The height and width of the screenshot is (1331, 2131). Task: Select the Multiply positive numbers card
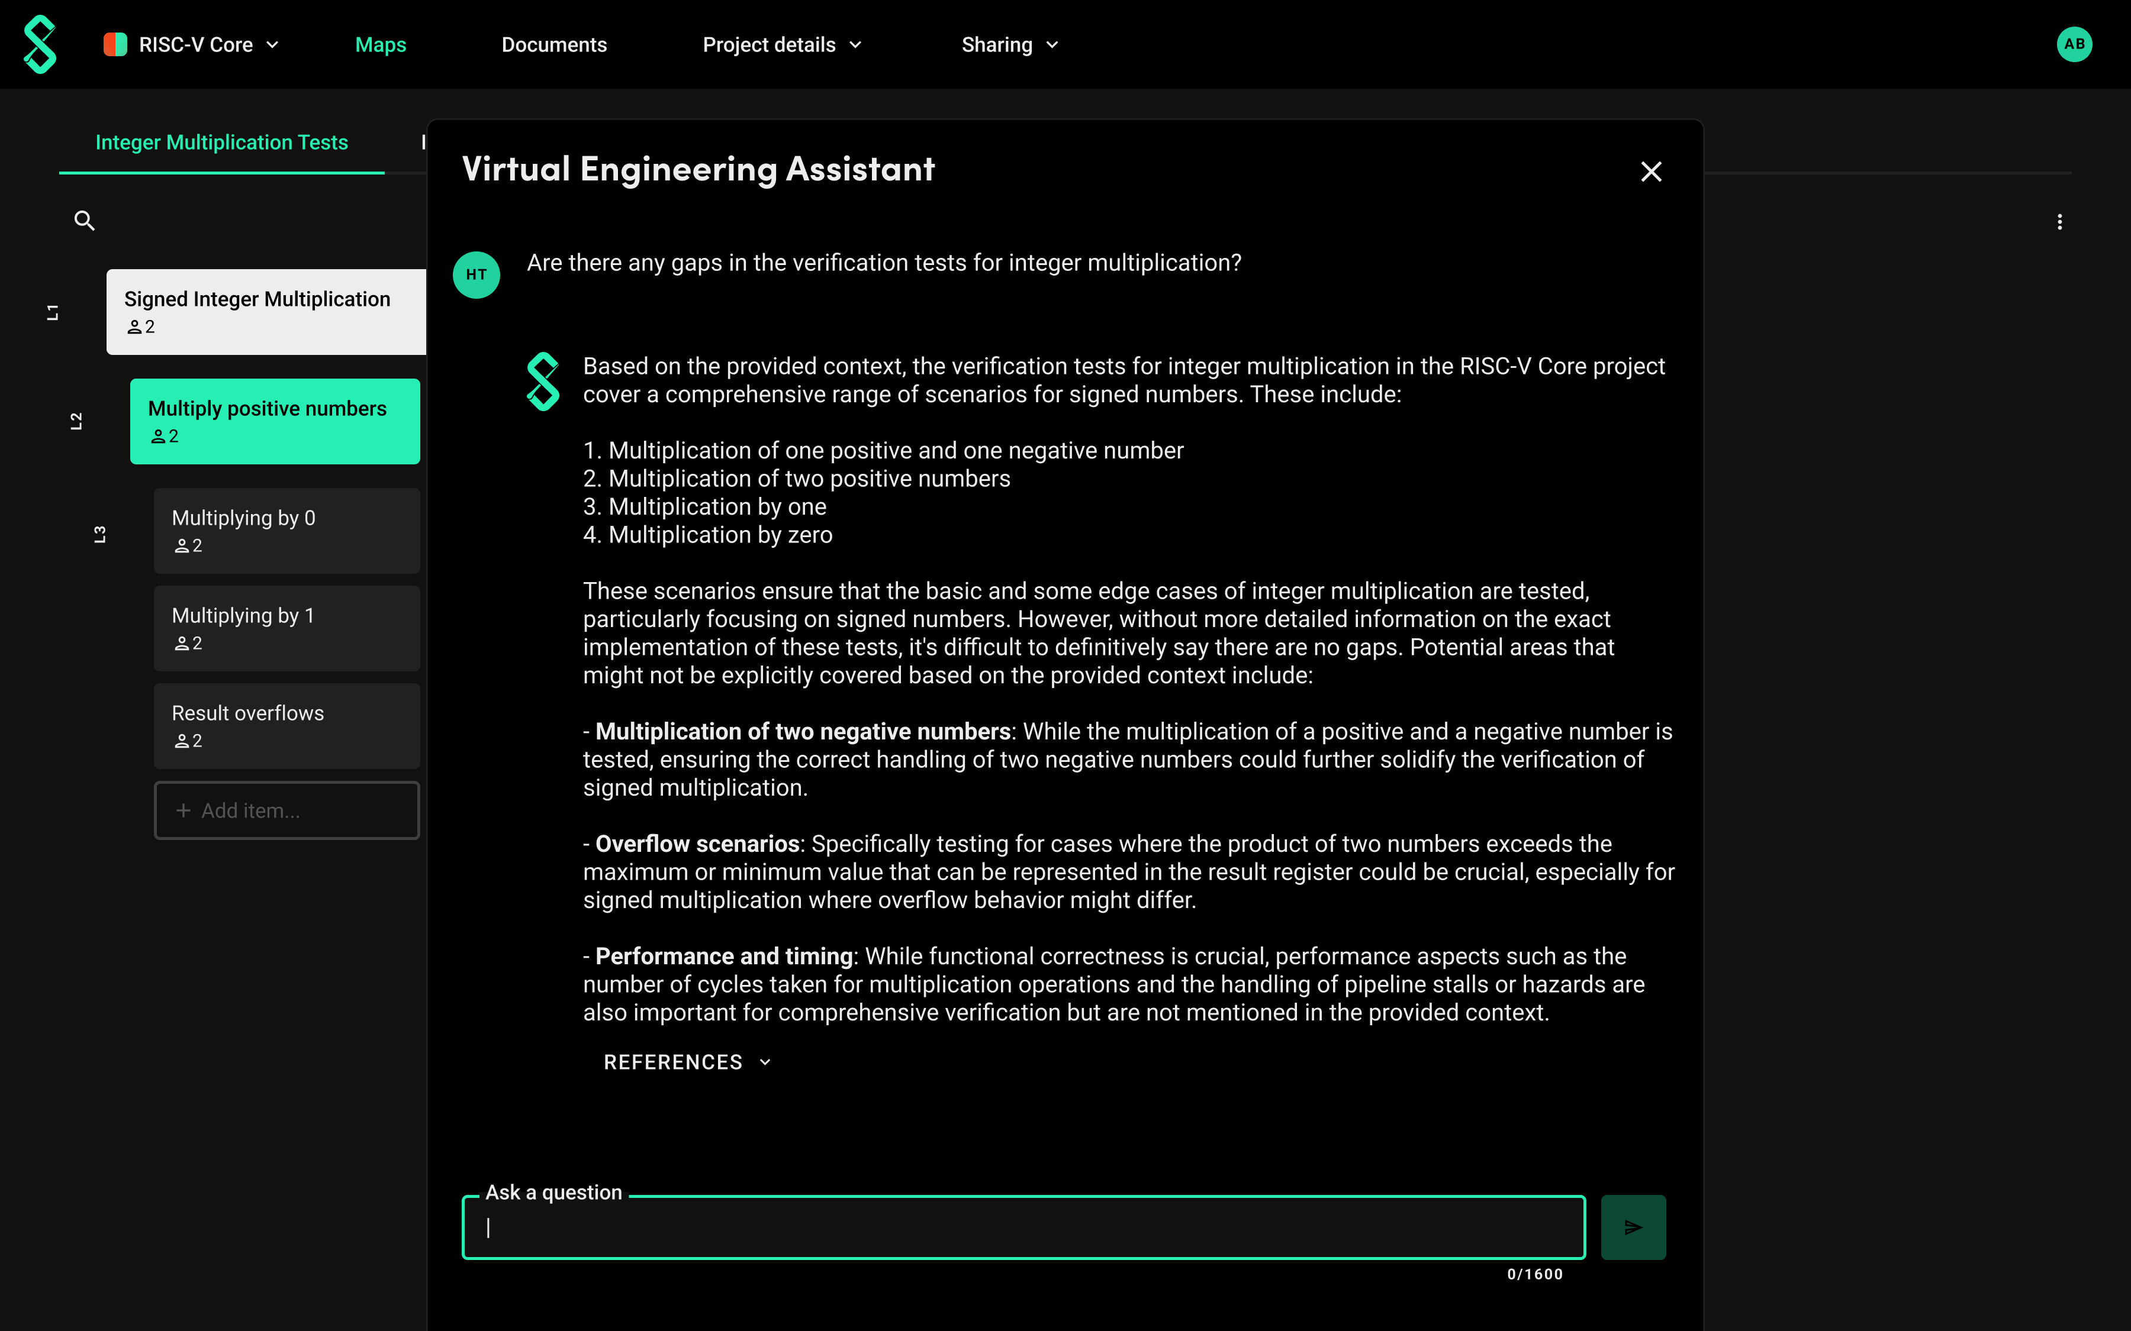pyautogui.click(x=275, y=421)
